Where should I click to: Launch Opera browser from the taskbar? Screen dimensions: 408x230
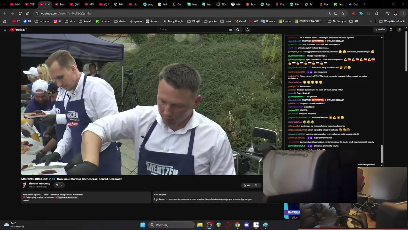pyautogui.click(x=228, y=225)
